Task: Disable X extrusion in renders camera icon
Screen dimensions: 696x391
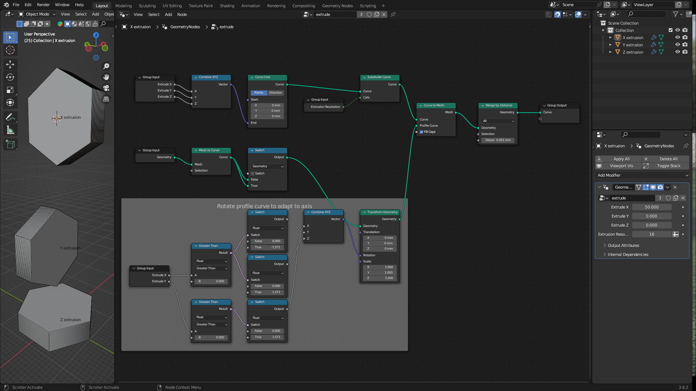Action: pos(685,38)
